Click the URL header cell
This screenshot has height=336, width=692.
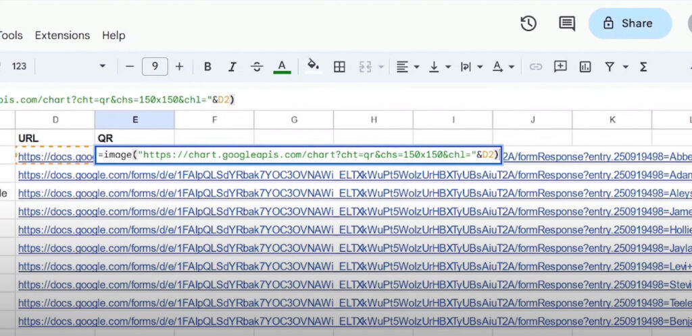(x=55, y=138)
